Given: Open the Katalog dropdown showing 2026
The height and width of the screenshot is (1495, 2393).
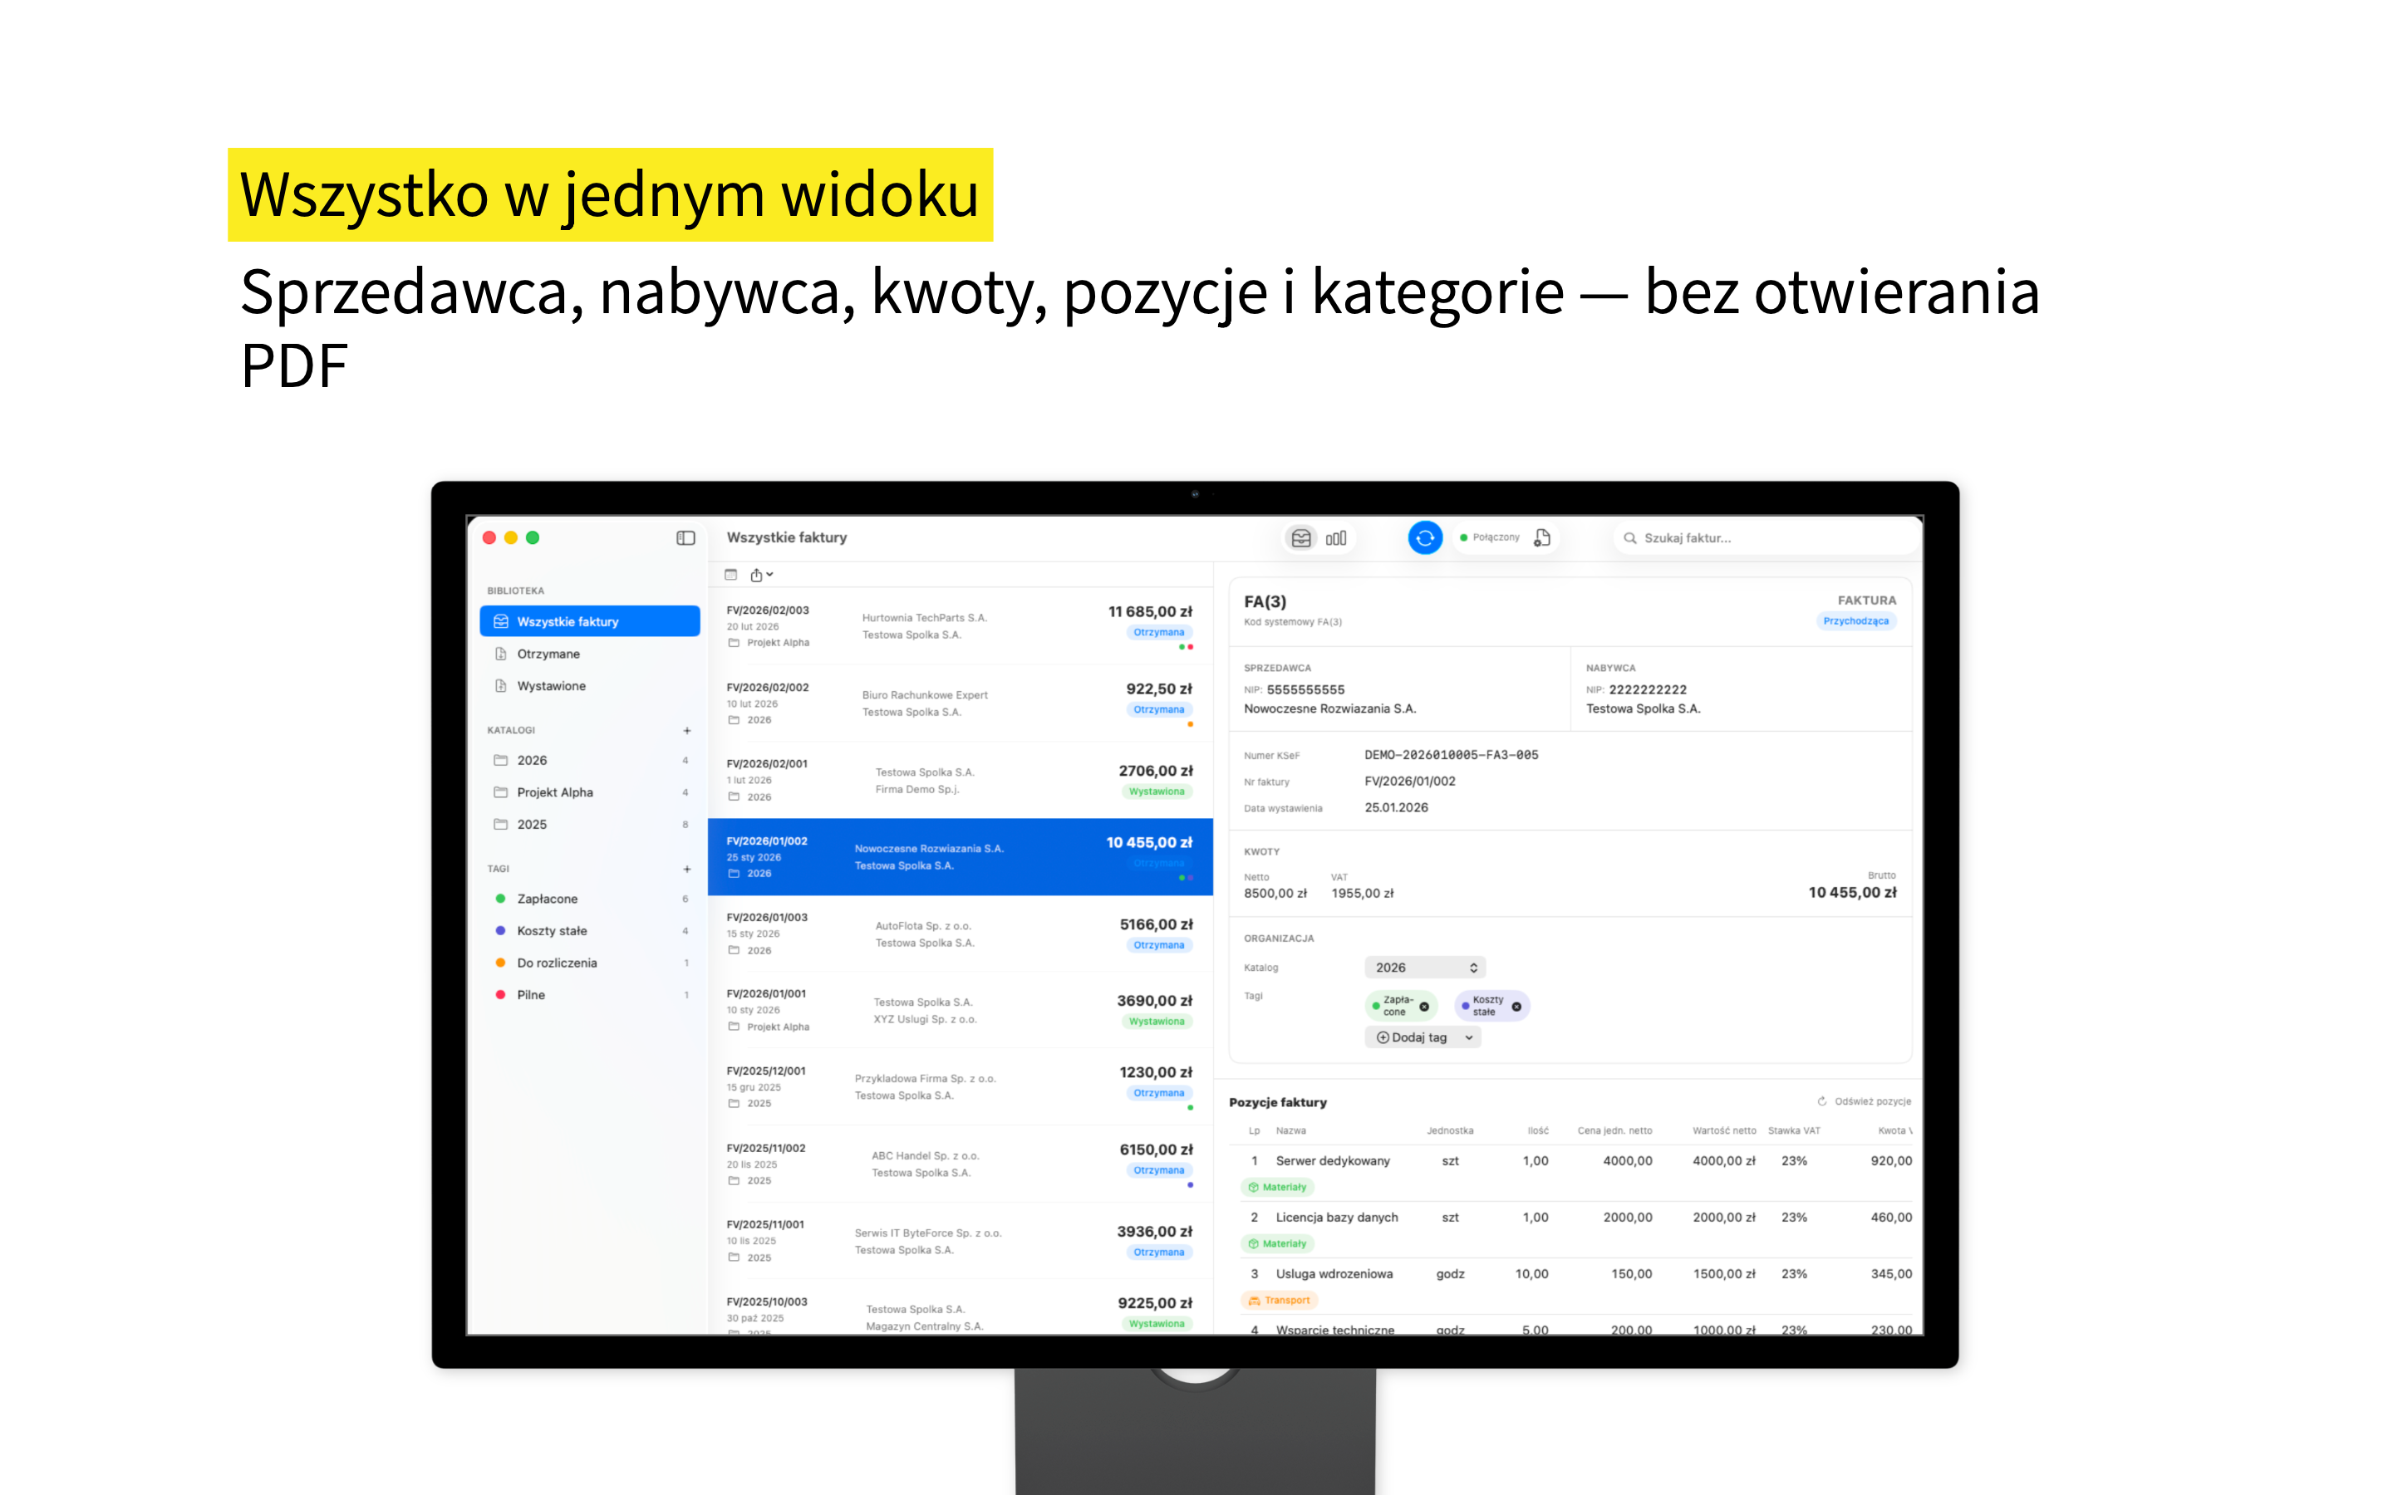Looking at the screenshot, I should point(1425,967).
